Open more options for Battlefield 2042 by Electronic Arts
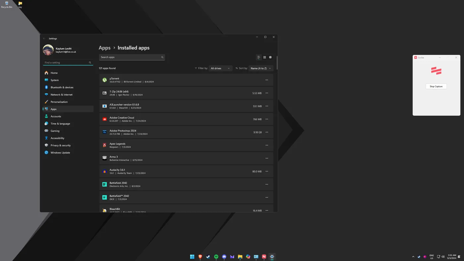Viewport: 464px width, 261px height. [267, 184]
